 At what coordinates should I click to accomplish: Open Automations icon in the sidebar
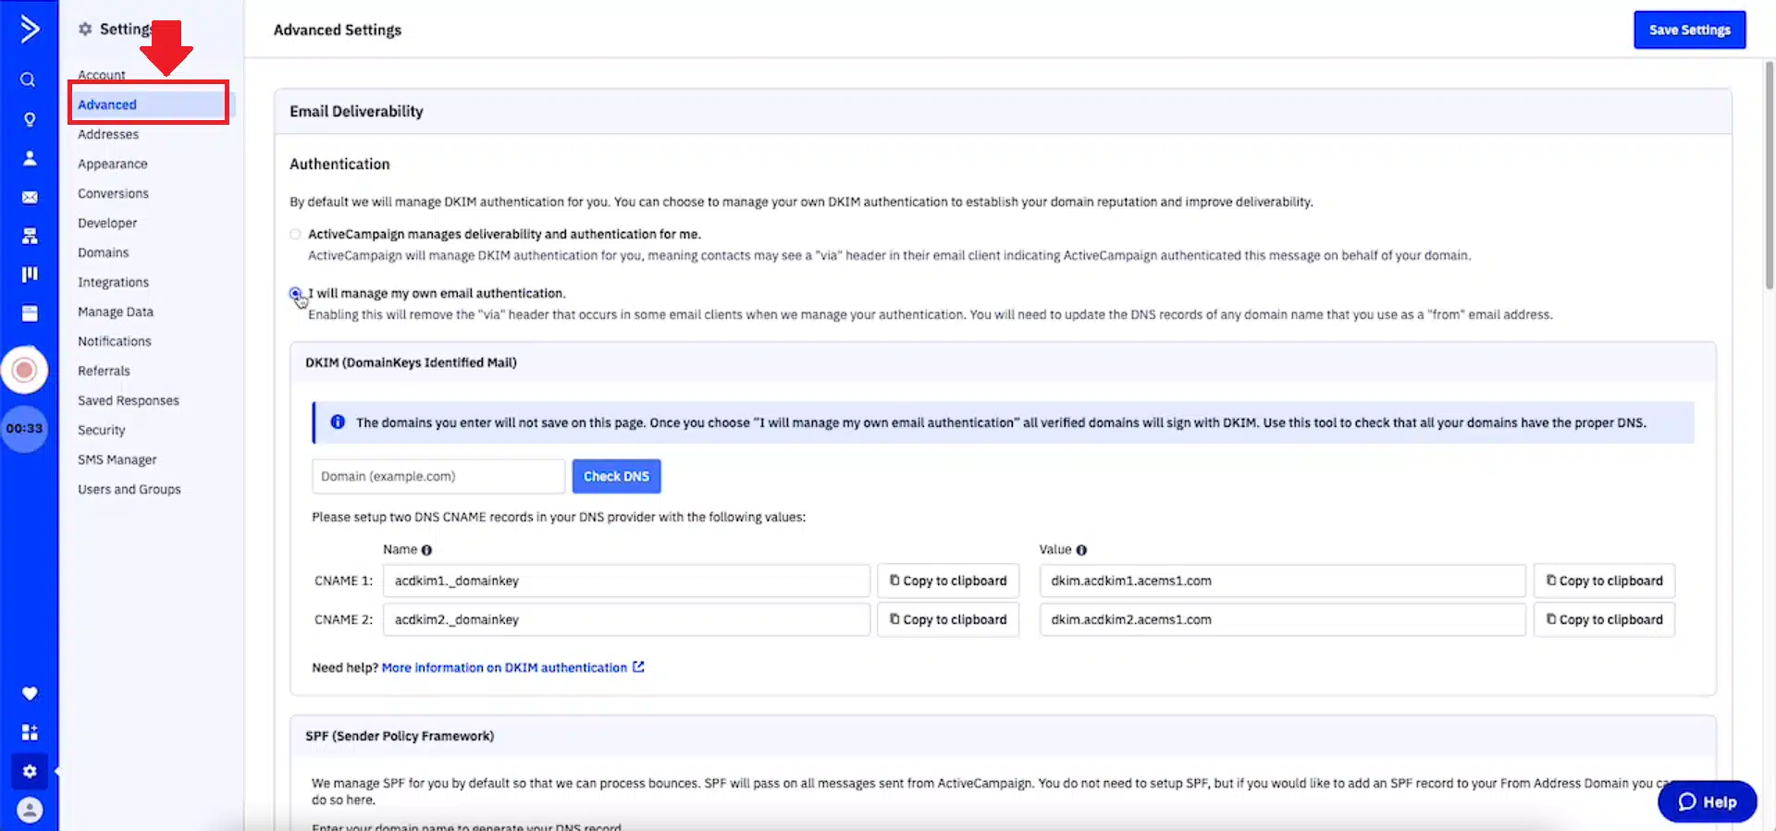pyautogui.click(x=30, y=237)
